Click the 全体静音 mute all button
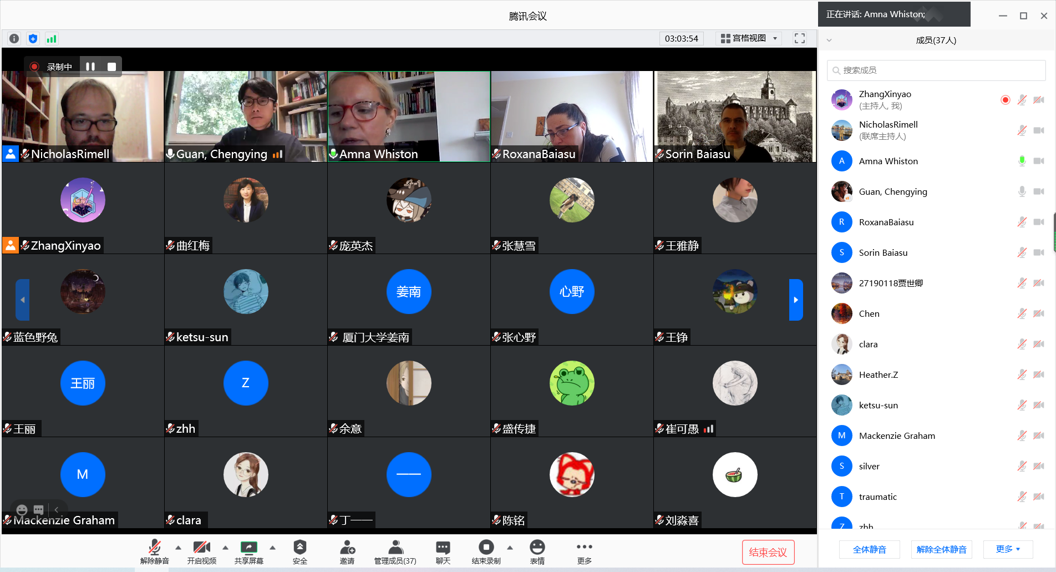Image resolution: width=1056 pixels, height=572 pixels. [x=869, y=549]
